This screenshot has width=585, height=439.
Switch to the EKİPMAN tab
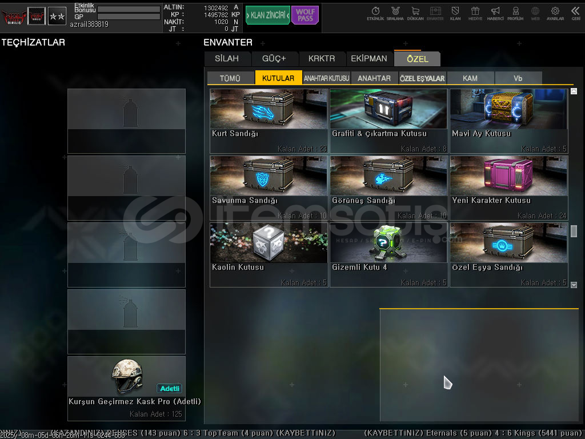pyautogui.click(x=369, y=59)
